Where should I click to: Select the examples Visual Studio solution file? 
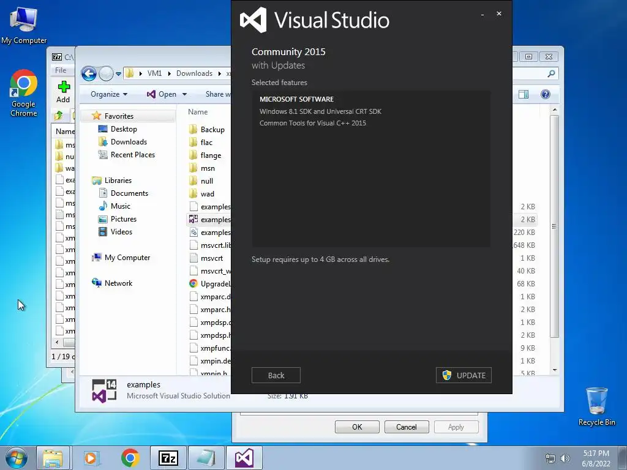209,220
